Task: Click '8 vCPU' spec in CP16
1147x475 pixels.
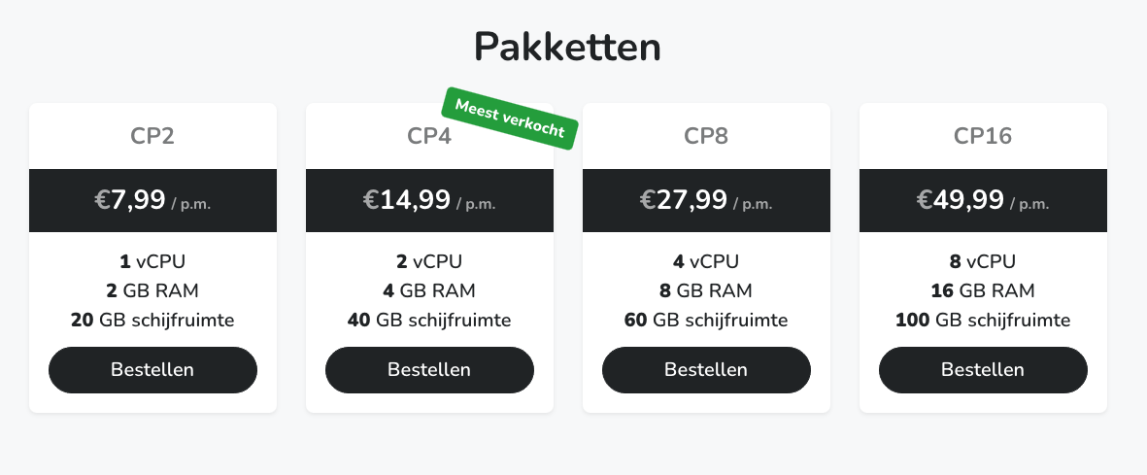Action: [983, 261]
